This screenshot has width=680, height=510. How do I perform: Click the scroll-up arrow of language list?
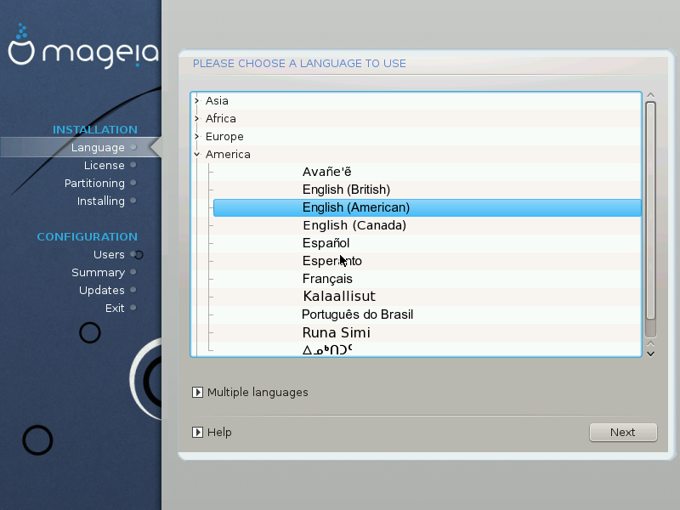(x=650, y=95)
